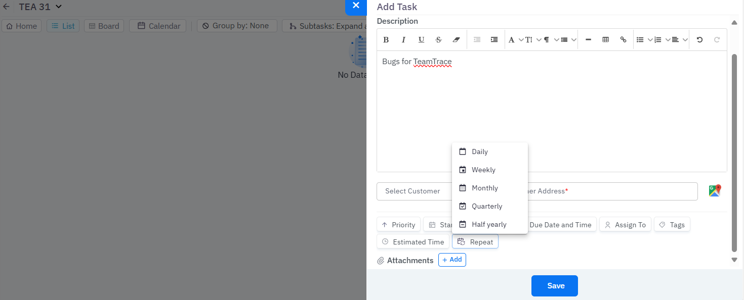Open the font size dropdown
Image resolution: width=744 pixels, height=300 pixels.
(532, 40)
